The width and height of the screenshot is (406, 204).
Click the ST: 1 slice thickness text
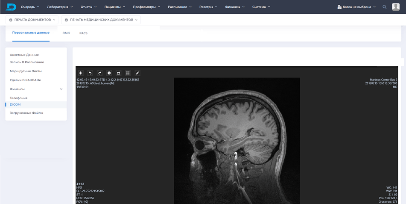79,195
